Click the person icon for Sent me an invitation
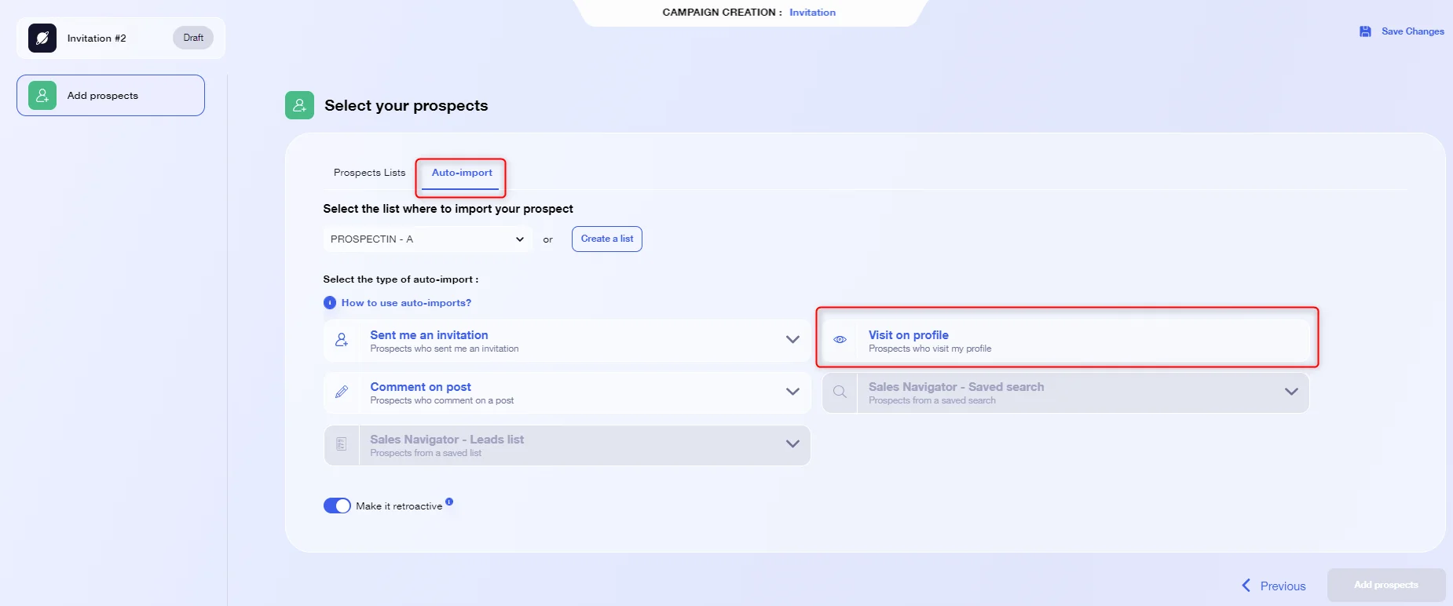Image resolution: width=1453 pixels, height=606 pixels. click(342, 340)
